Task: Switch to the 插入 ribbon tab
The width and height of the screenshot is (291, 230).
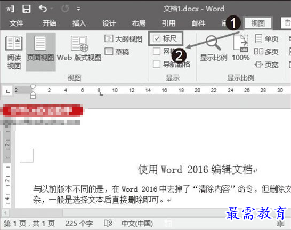Action: [x=79, y=23]
